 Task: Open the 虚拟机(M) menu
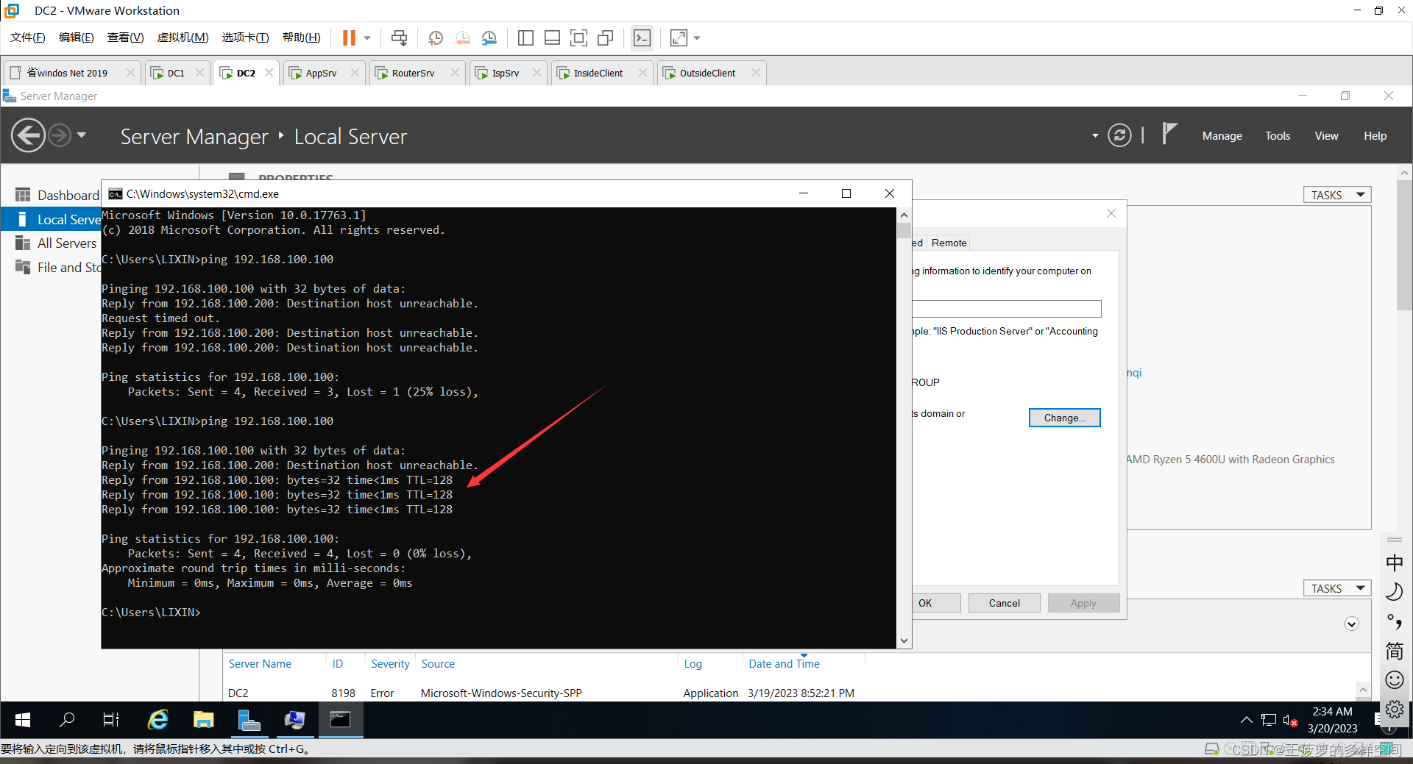click(x=183, y=38)
